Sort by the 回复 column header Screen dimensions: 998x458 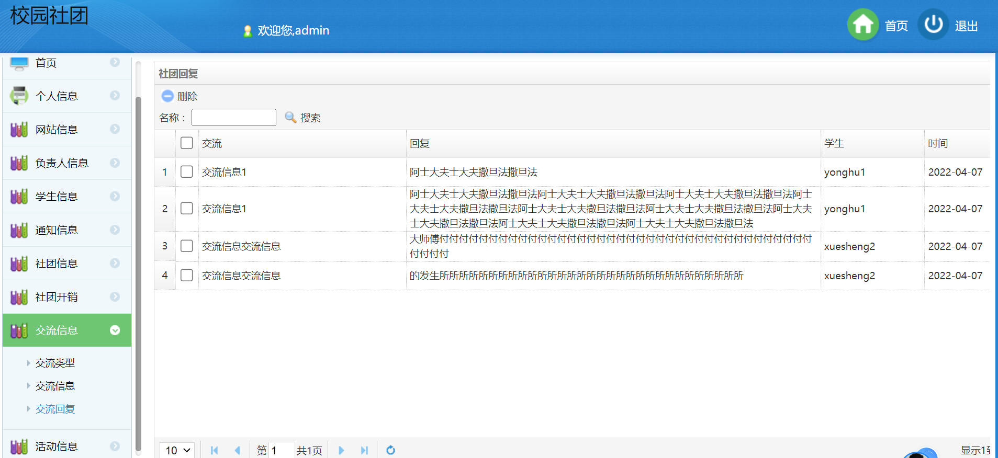[420, 143]
